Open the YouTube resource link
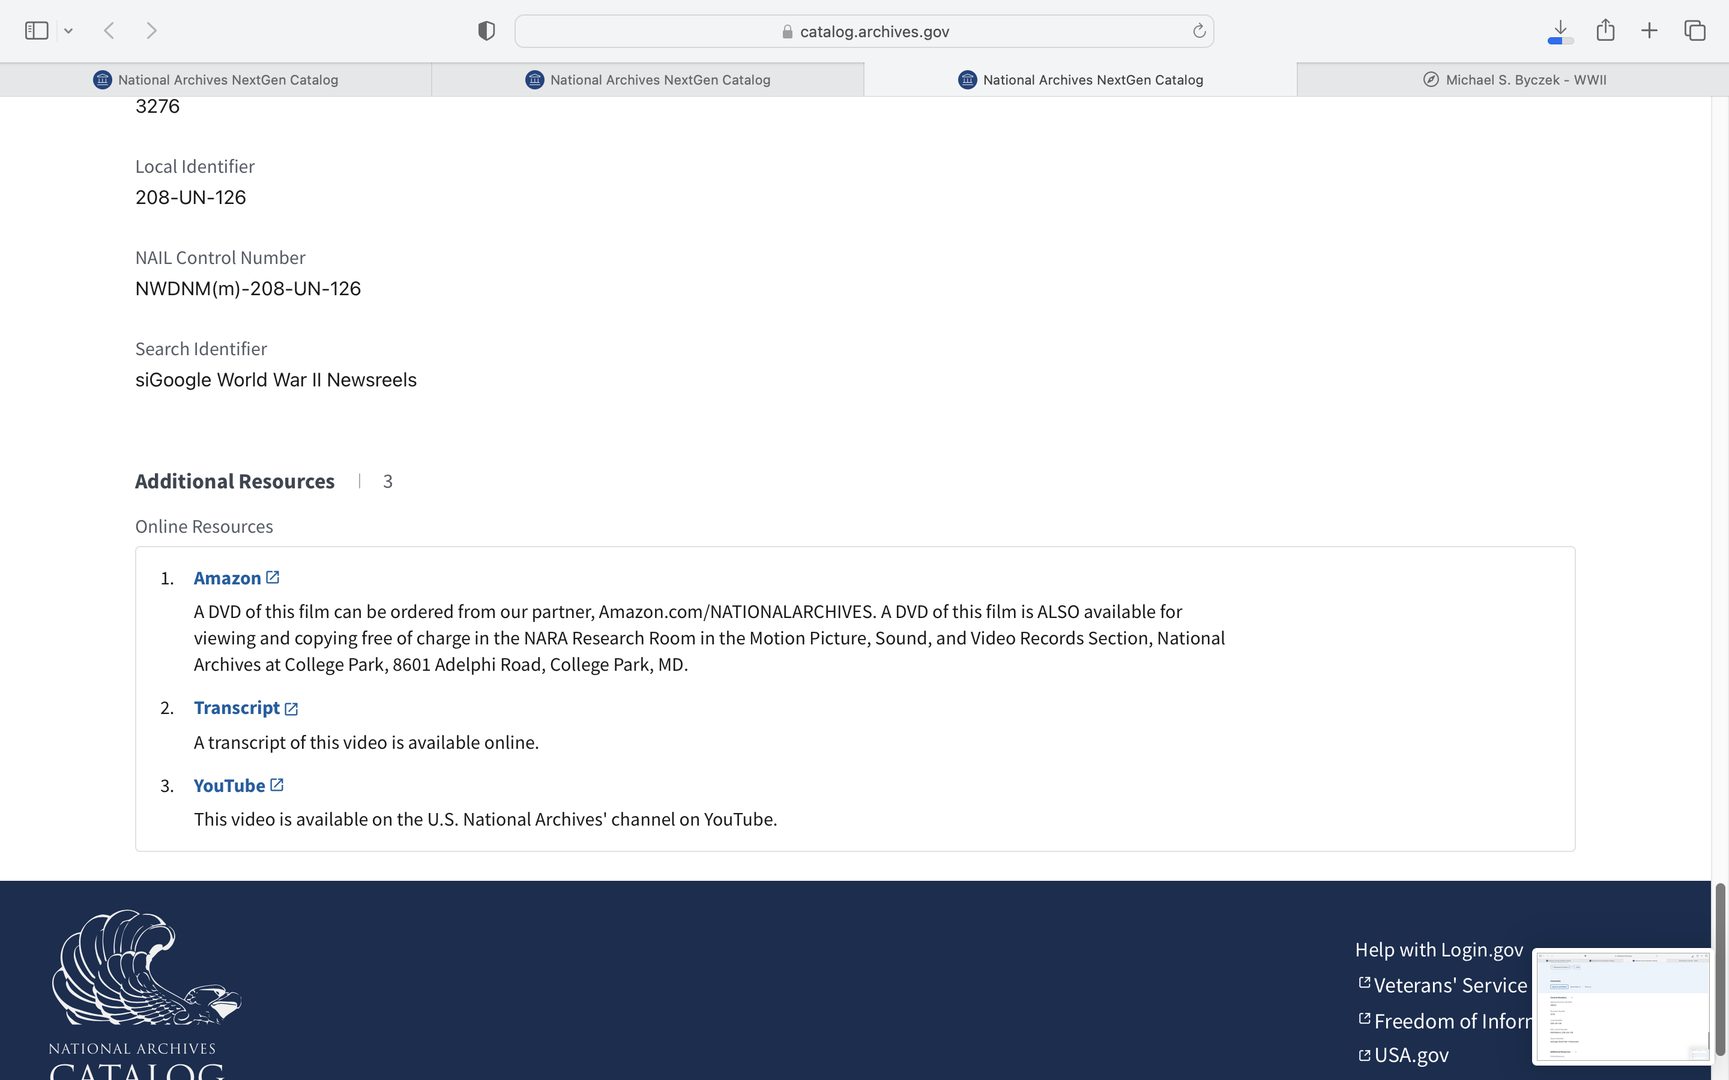This screenshot has width=1729, height=1080. click(230, 786)
